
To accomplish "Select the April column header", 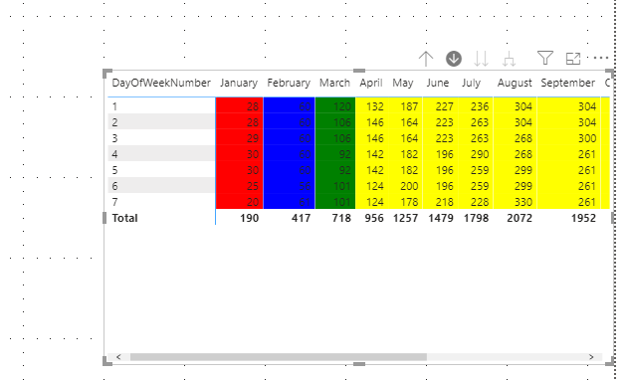I will click(x=371, y=83).
